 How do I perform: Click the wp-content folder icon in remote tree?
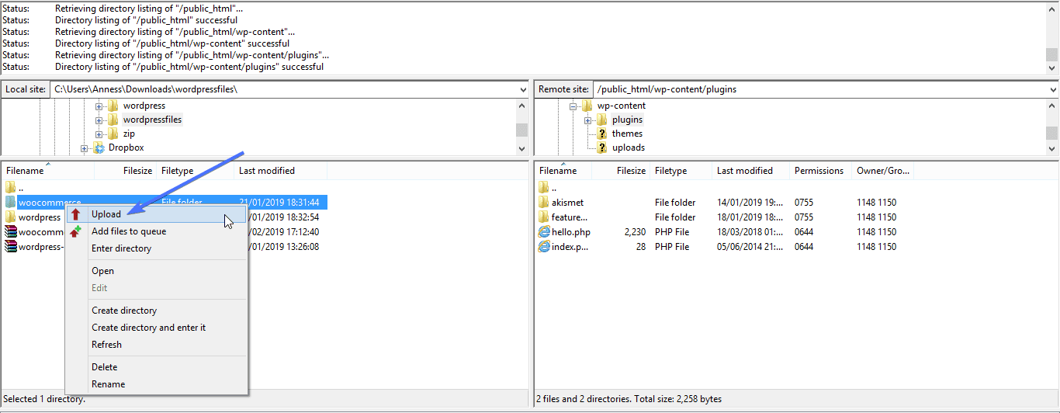587,106
